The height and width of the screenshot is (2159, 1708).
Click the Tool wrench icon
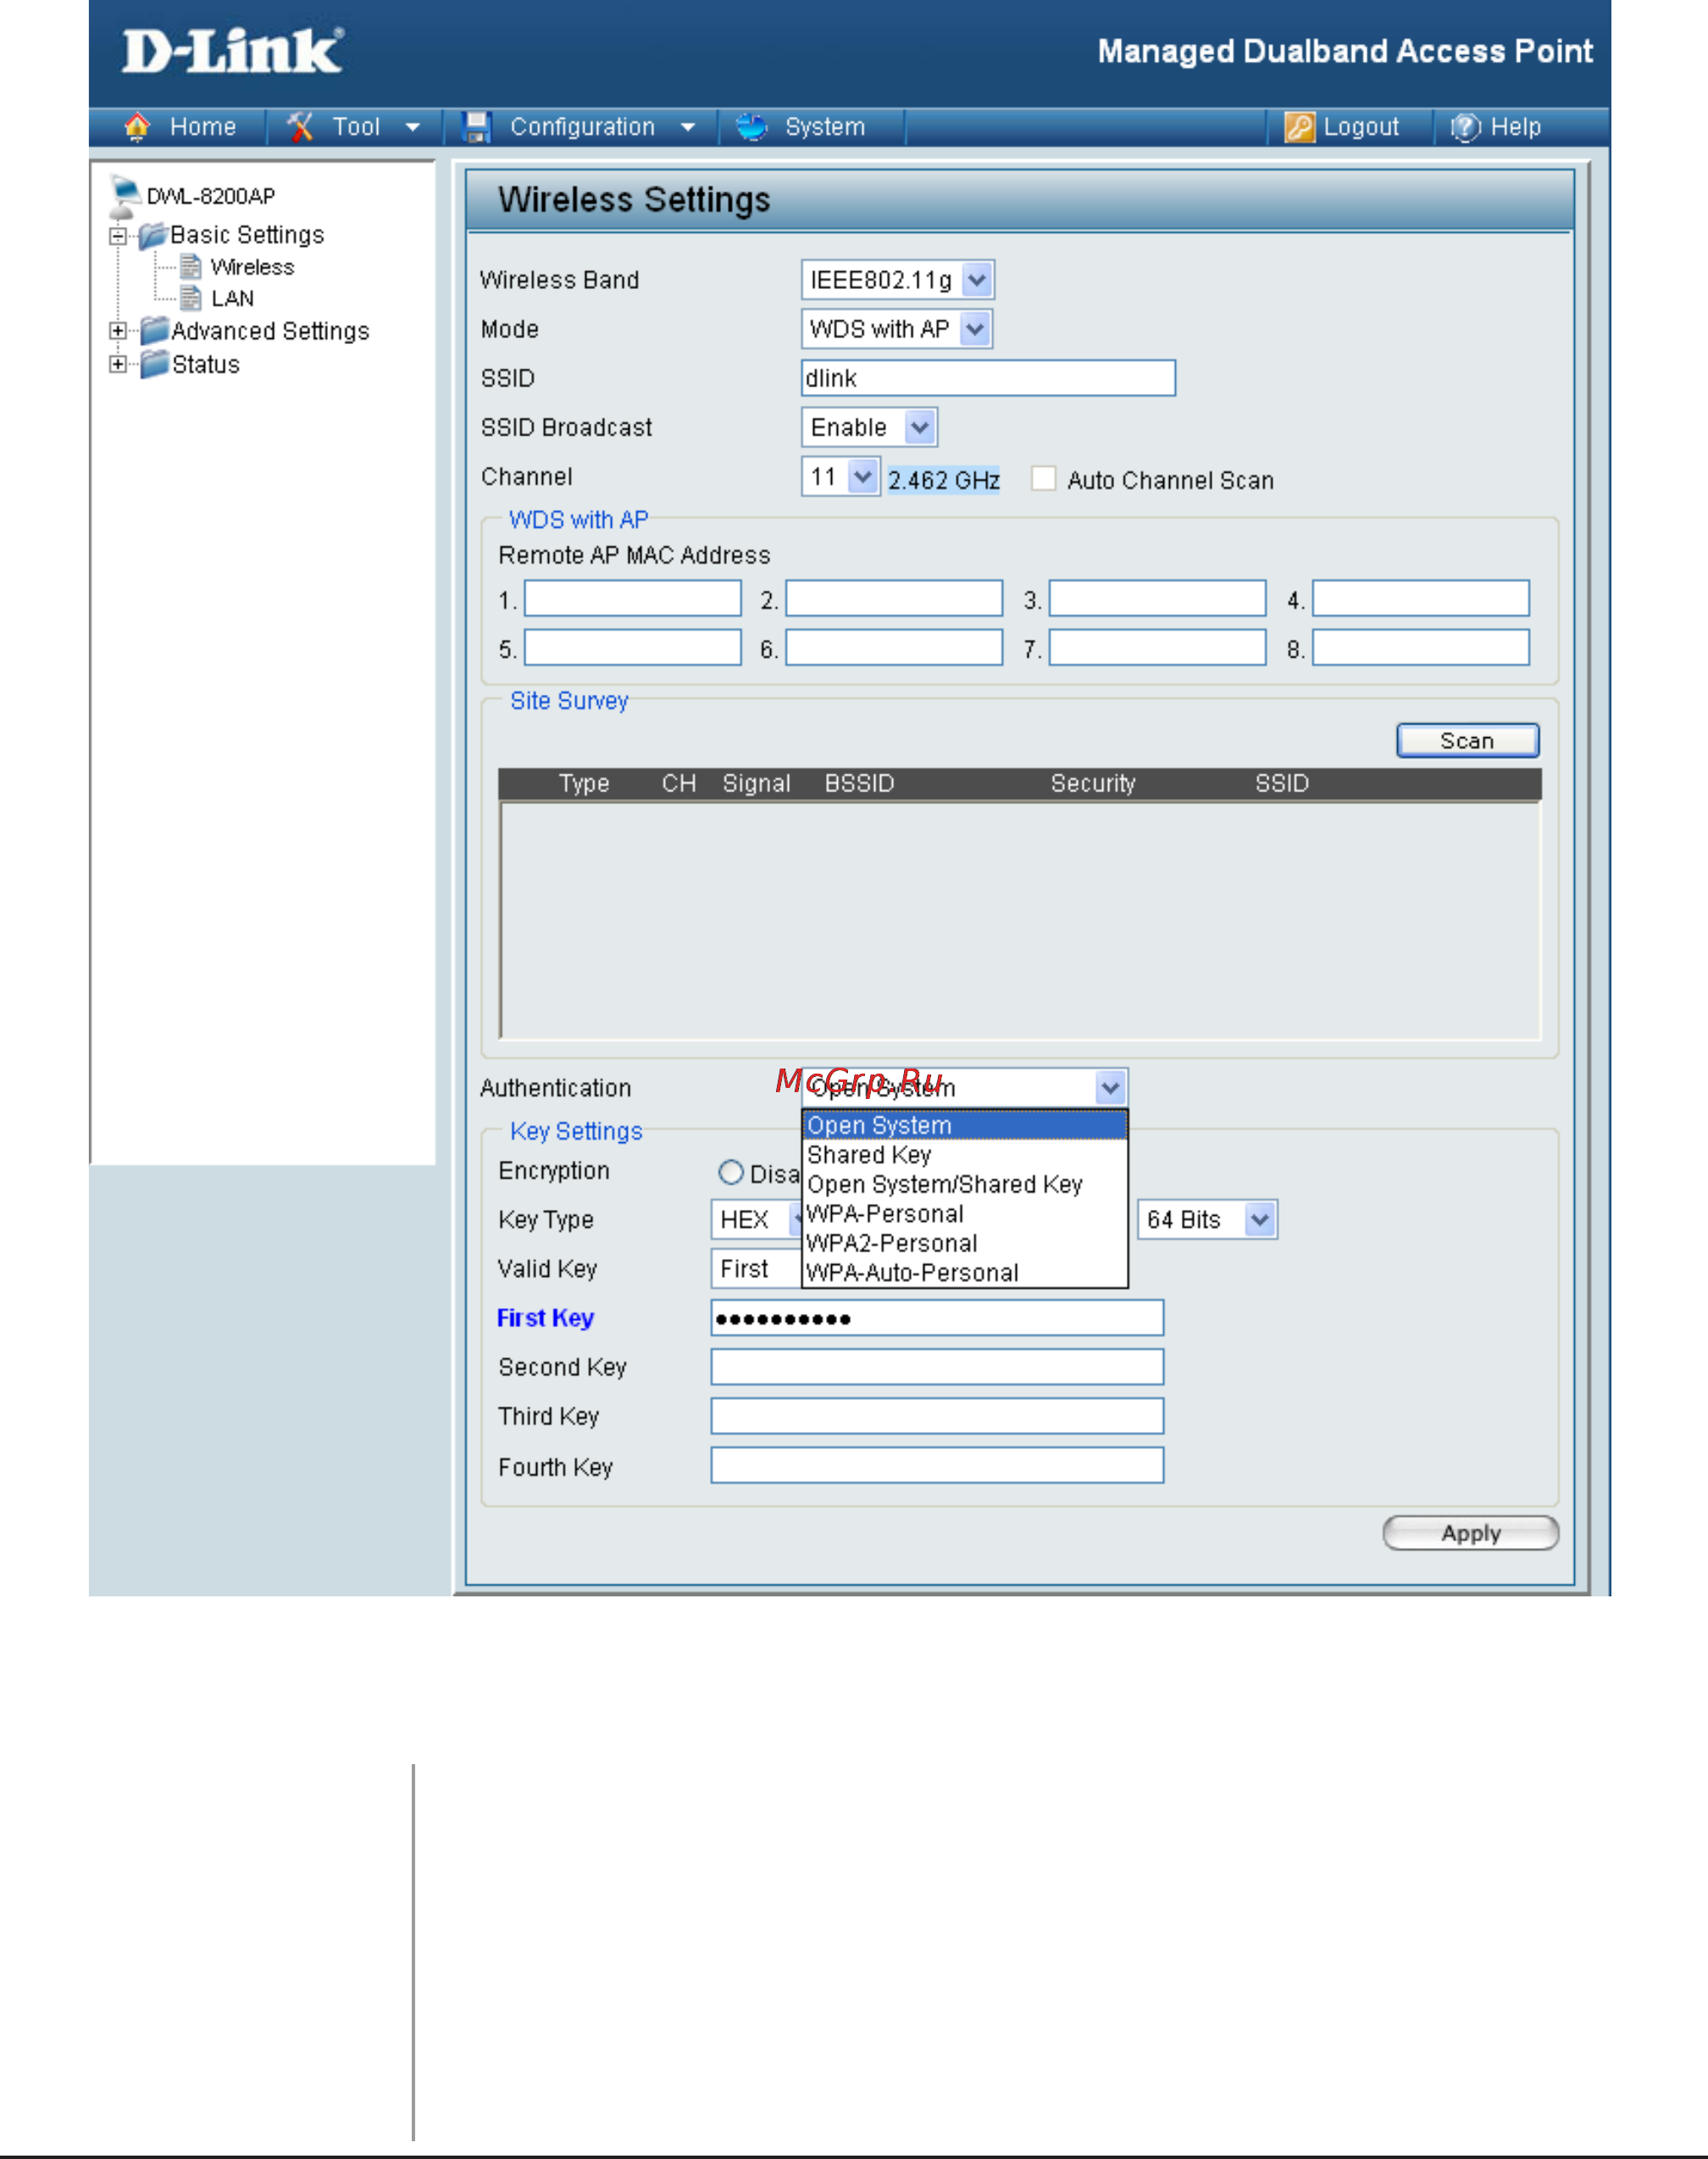(x=300, y=127)
